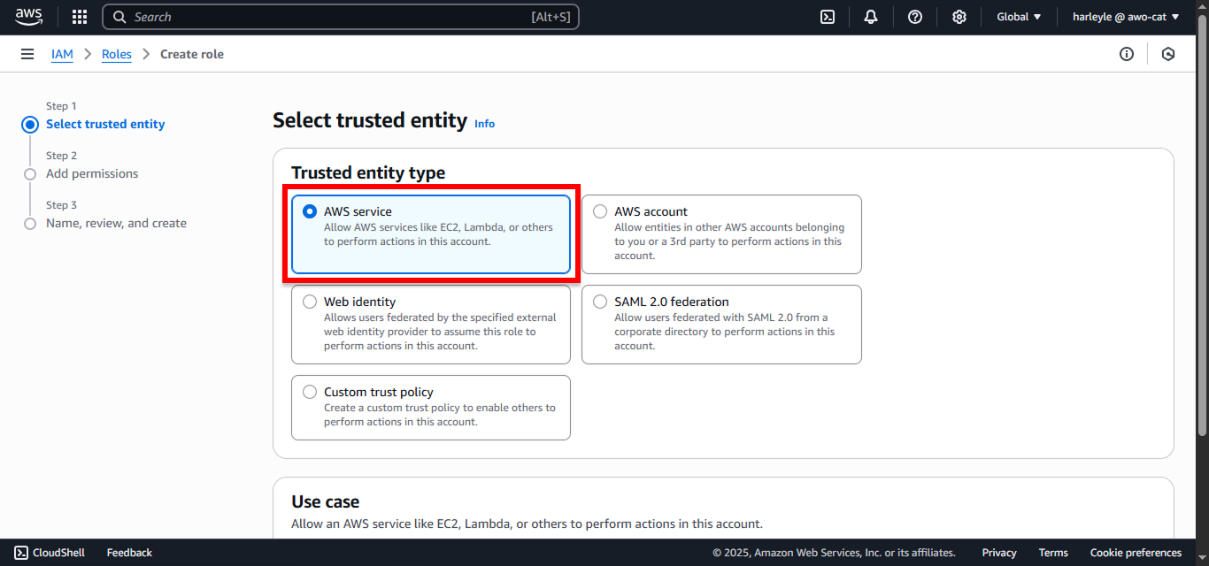Image resolution: width=1209 pixels, height=566 pixels.
Task: Click the Use case heading
Action: (326, 501)
